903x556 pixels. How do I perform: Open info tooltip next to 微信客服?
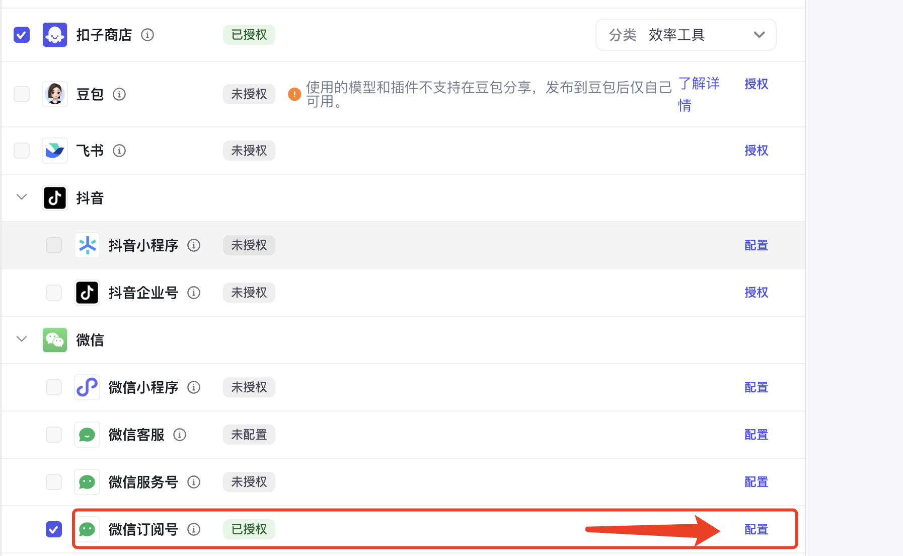180,435
